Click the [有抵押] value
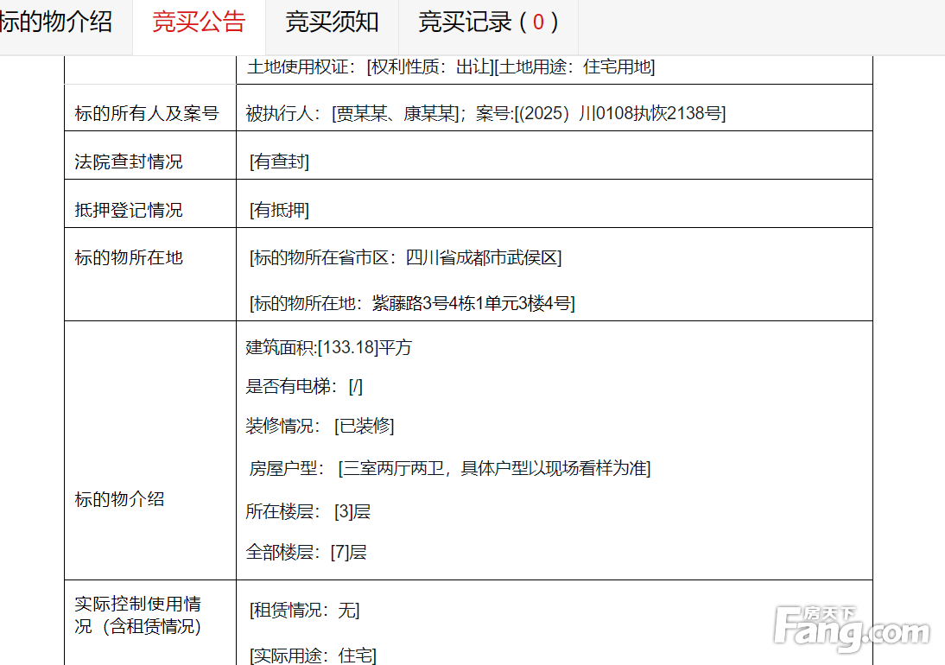Viewport: 945px width, 665px height. point(279,210)
